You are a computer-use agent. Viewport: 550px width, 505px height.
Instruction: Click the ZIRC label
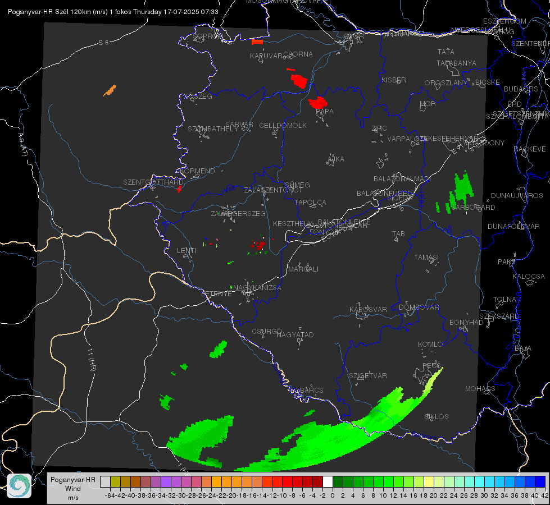point(379,128)
